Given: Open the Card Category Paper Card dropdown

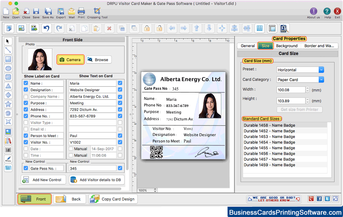Looking at the screenshot, I should 321,80.
